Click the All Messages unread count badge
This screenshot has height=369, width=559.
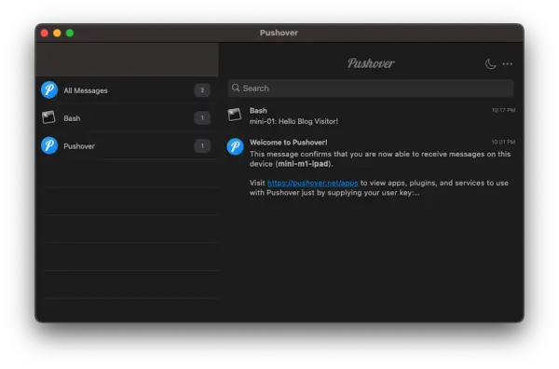[202, 90]
